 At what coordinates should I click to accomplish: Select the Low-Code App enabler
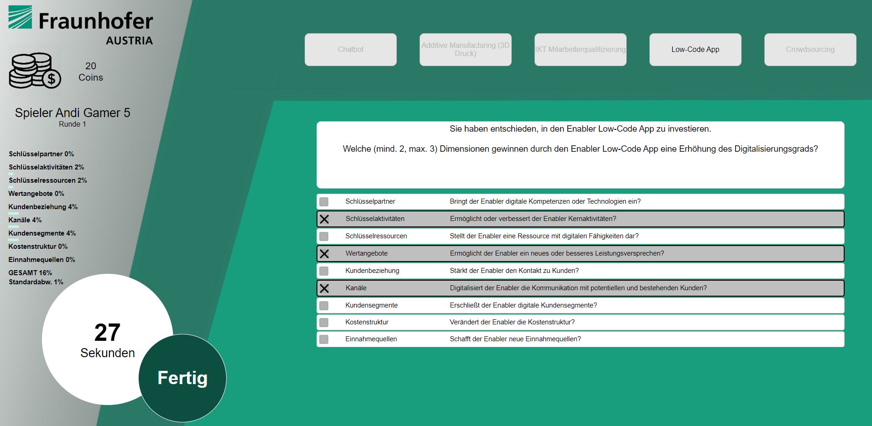point(696,49)
